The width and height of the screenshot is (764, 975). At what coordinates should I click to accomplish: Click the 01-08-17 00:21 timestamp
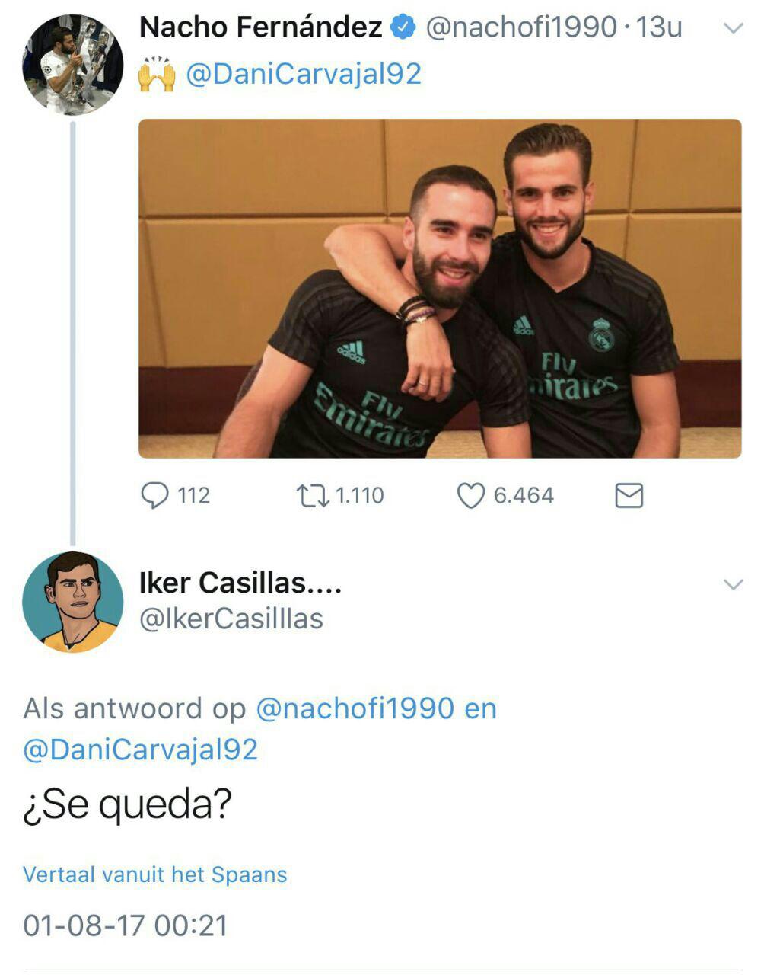pyautogui.click(x=126, y=925)
